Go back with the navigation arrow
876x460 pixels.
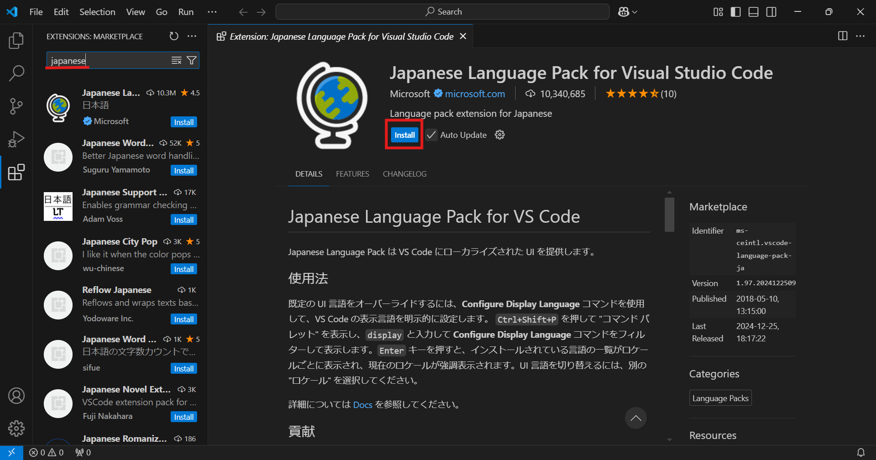[x=243, y=12]
